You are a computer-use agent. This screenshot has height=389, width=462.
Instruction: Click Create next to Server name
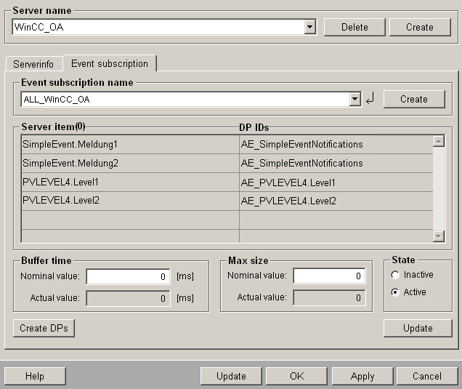[419, 27]
